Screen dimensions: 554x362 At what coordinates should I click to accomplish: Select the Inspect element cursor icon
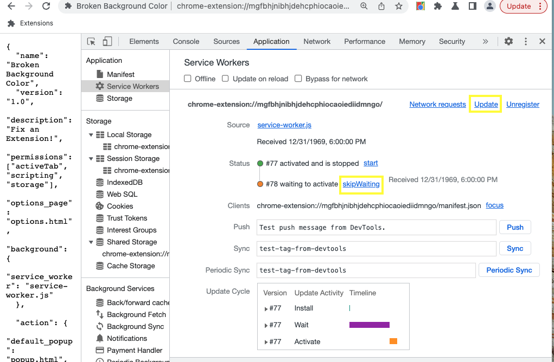[92, 41]
